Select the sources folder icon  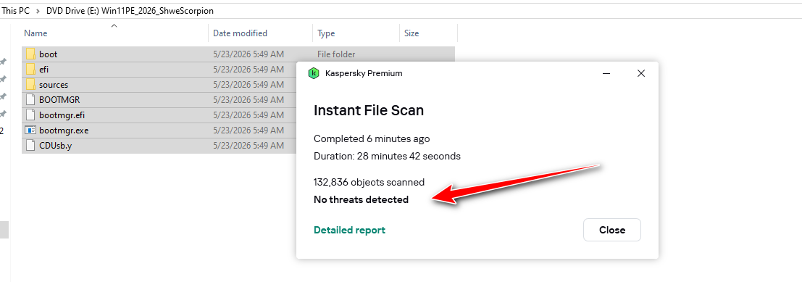30,84
